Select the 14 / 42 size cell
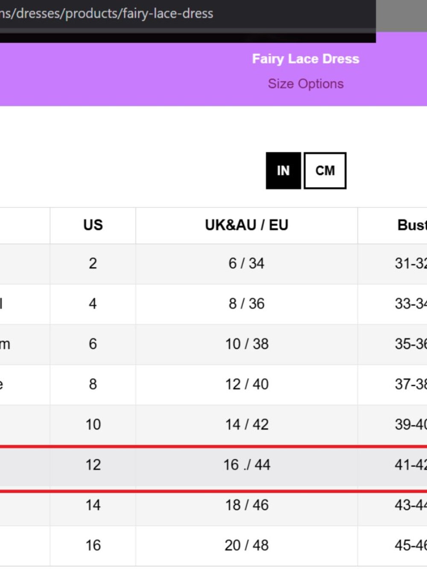The width and height of the screenshot is (427, 569). 247,424
